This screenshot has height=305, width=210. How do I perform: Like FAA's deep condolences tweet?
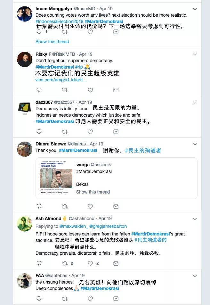[90, 299]
